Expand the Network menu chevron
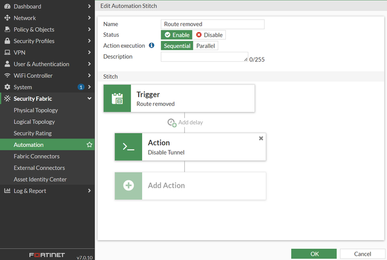This screenshot has height=260, width=387. pos(89,18)
